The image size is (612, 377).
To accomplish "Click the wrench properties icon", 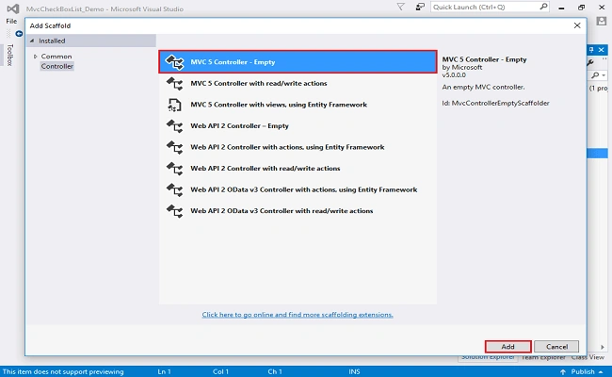I will tap(590, 62).
